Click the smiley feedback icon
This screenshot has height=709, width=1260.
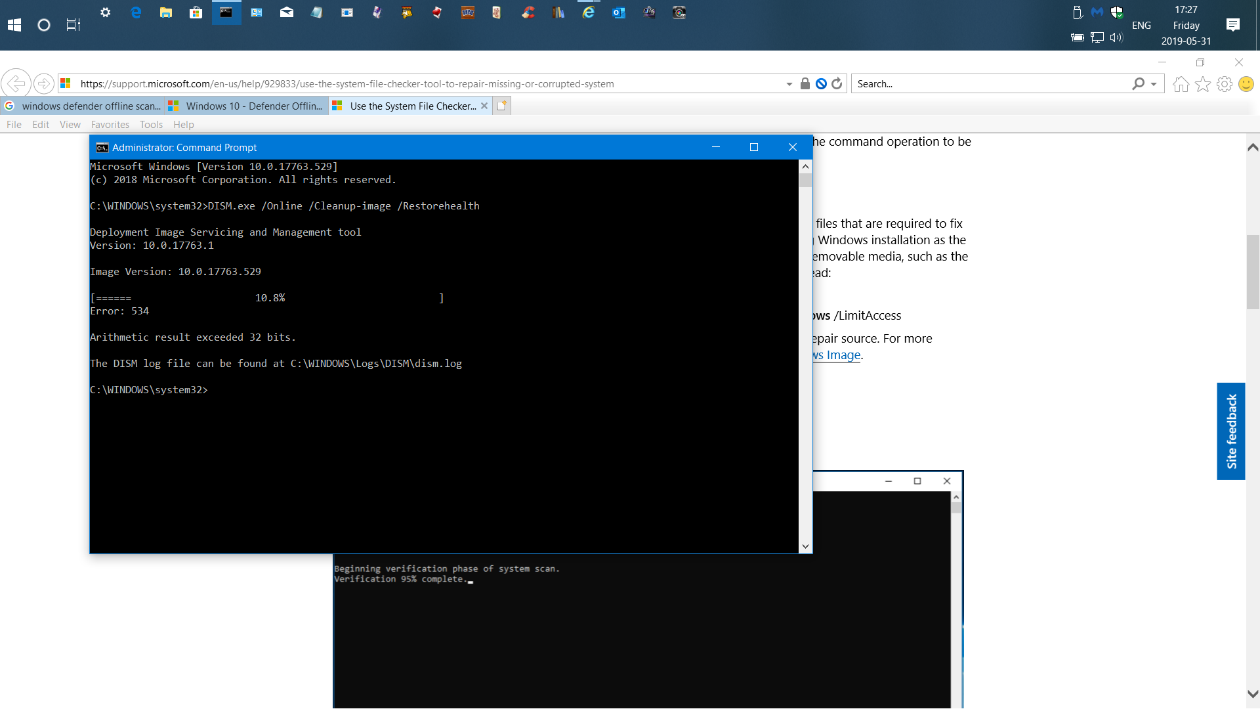tap(1246, 84)
